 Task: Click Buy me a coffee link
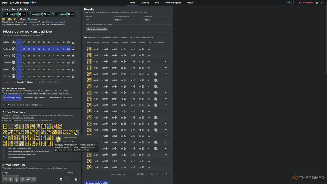tap(305, 3)
